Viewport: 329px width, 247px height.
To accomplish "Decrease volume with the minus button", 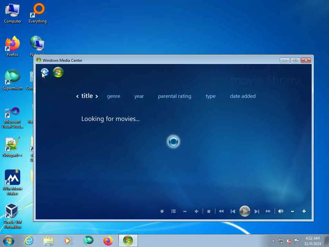I will [x=292, y=211].
